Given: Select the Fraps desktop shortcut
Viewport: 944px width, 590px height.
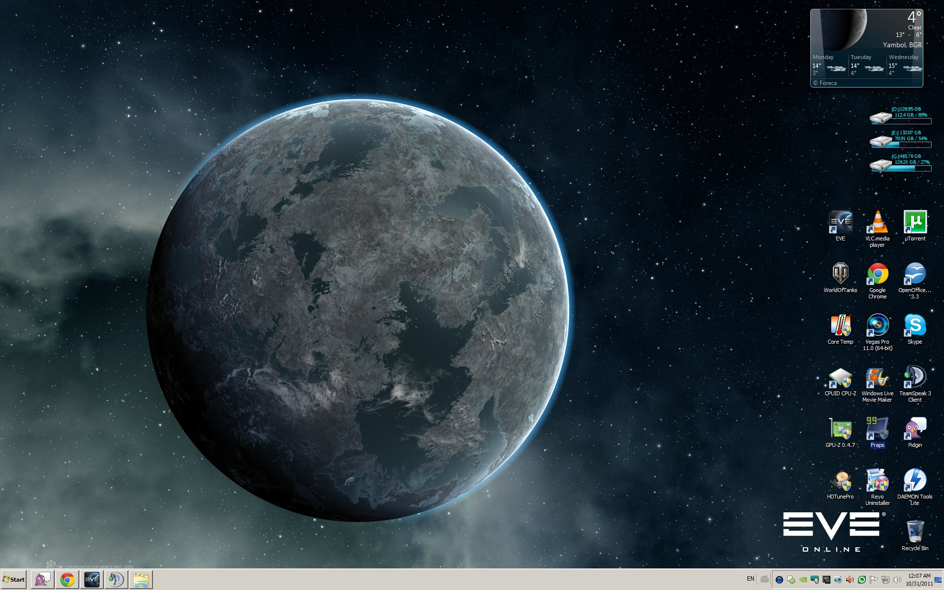Looking at the screenshot, I should (x=877, y=429).
